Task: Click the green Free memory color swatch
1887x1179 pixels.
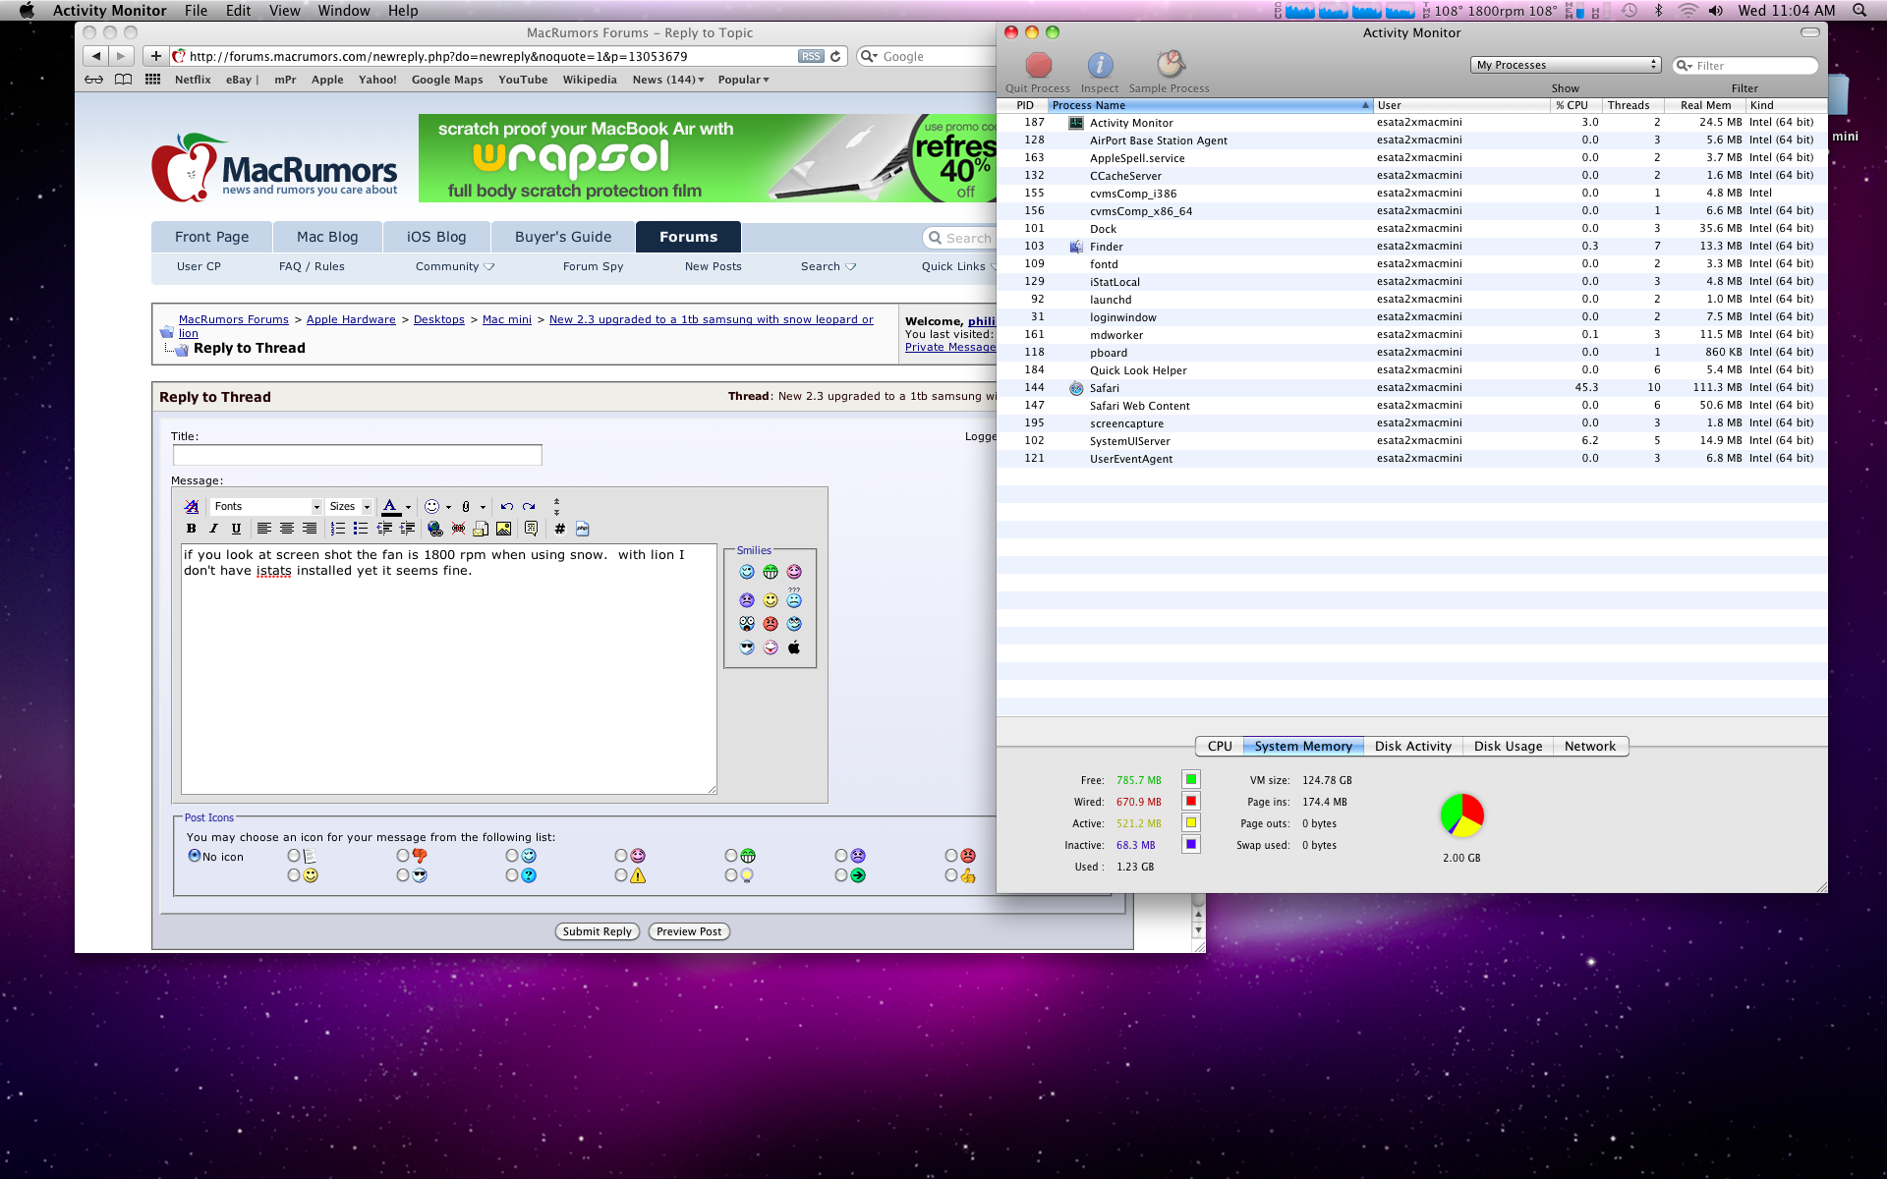Action: (x=1190, y=780)
